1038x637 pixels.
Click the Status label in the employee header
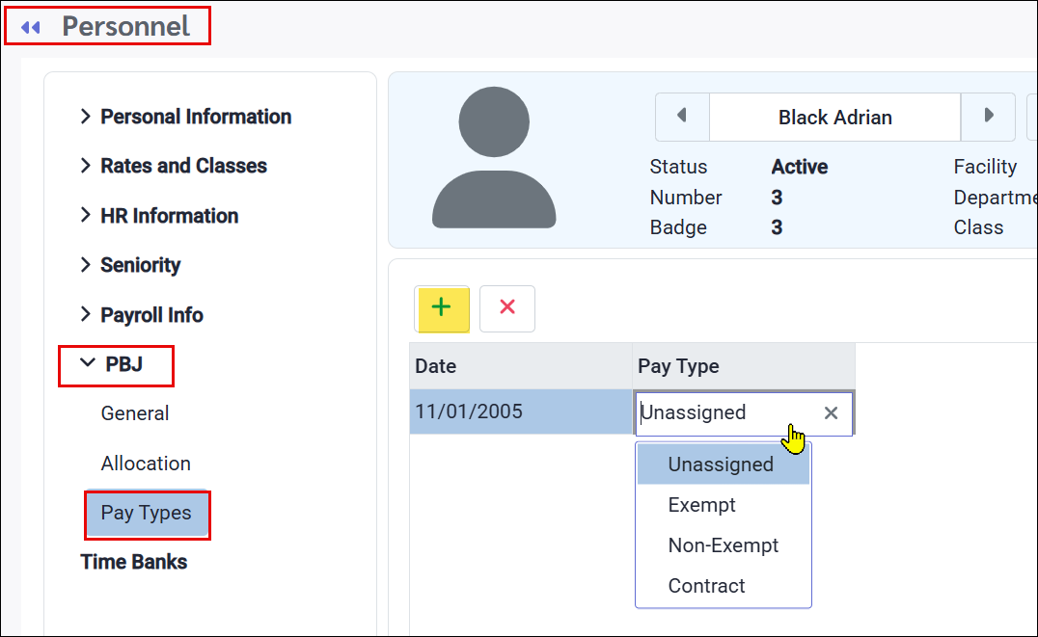[678, 167]
